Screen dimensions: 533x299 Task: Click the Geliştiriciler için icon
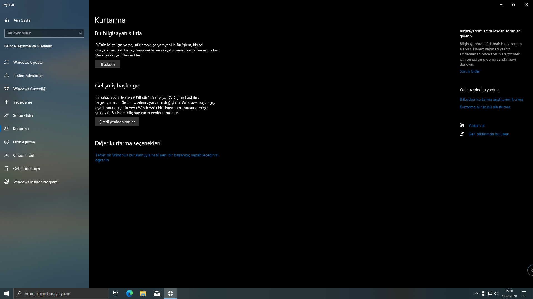pos(7,169)
